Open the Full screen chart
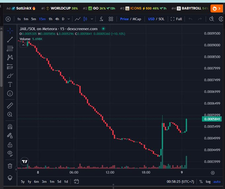The width and height of the screenshot is (225, 189). [x=176, y=19]
